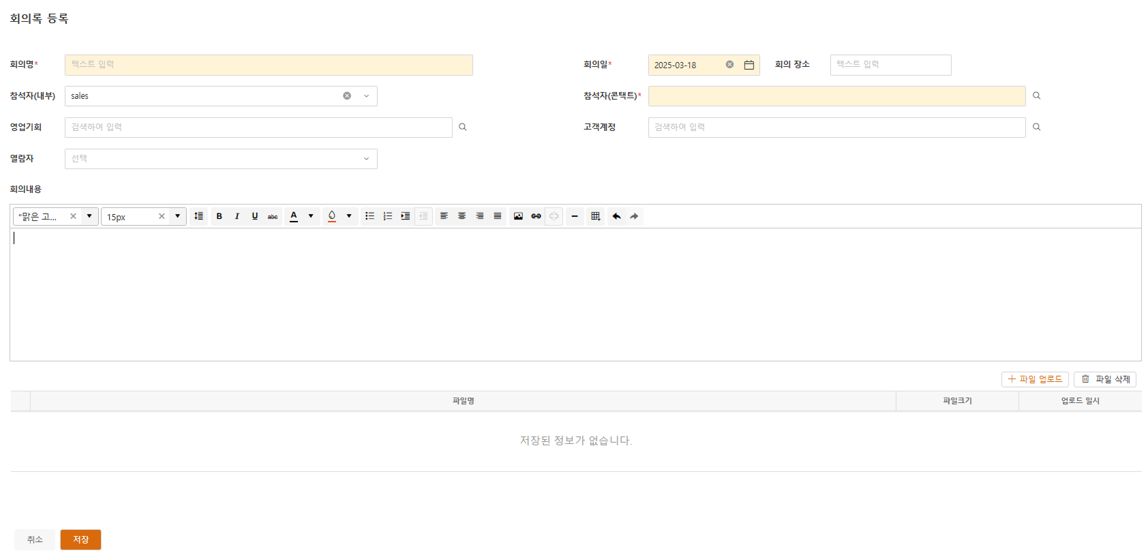The width and height of the screenshot is (1148, 551).
Task: Insert an image into meeting content
Action: (x=518, y=216)
